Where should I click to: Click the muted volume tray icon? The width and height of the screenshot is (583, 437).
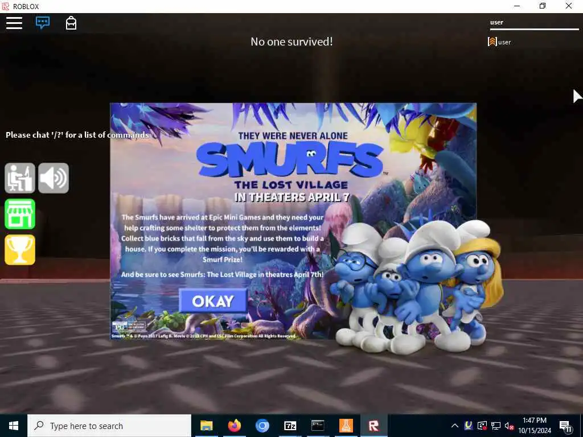[509, 426]
